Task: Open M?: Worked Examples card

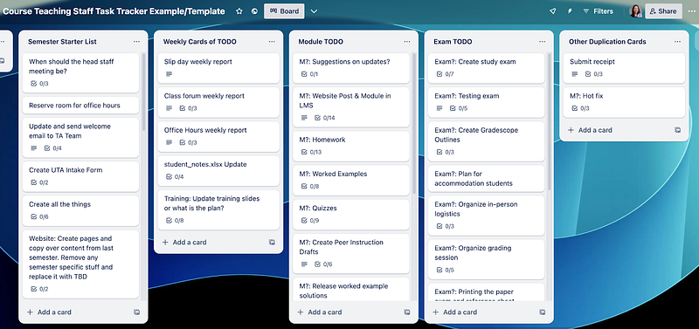Action: tap(351, 181)
